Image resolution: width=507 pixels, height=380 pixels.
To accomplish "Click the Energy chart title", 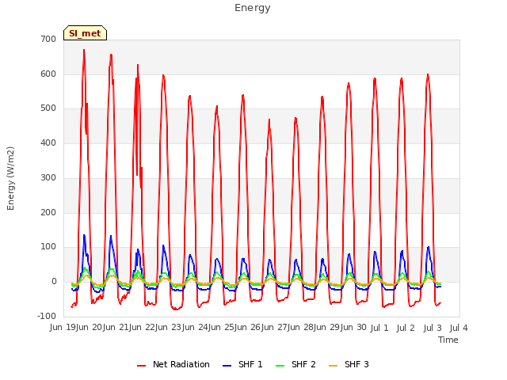I will (253, 8).
